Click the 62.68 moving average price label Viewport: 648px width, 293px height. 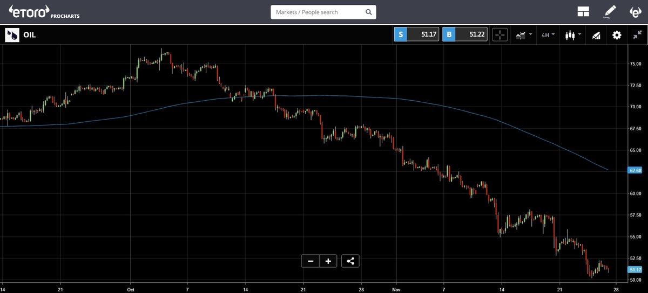click(635, 170)
